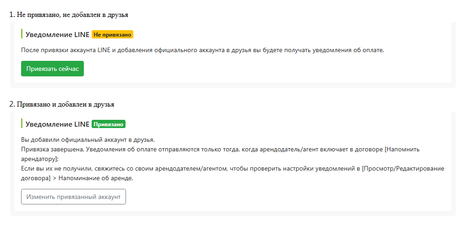Click the [Просмотр/Редактирование text in the last paragraph

click(403, 169)
